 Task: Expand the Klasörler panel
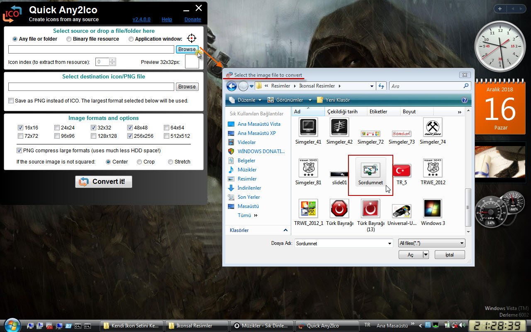[259, 230]
